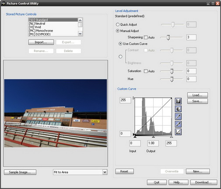Click the white point triangle marker below curve
Viewport: 221px width, 189px height.
(172, 137)
